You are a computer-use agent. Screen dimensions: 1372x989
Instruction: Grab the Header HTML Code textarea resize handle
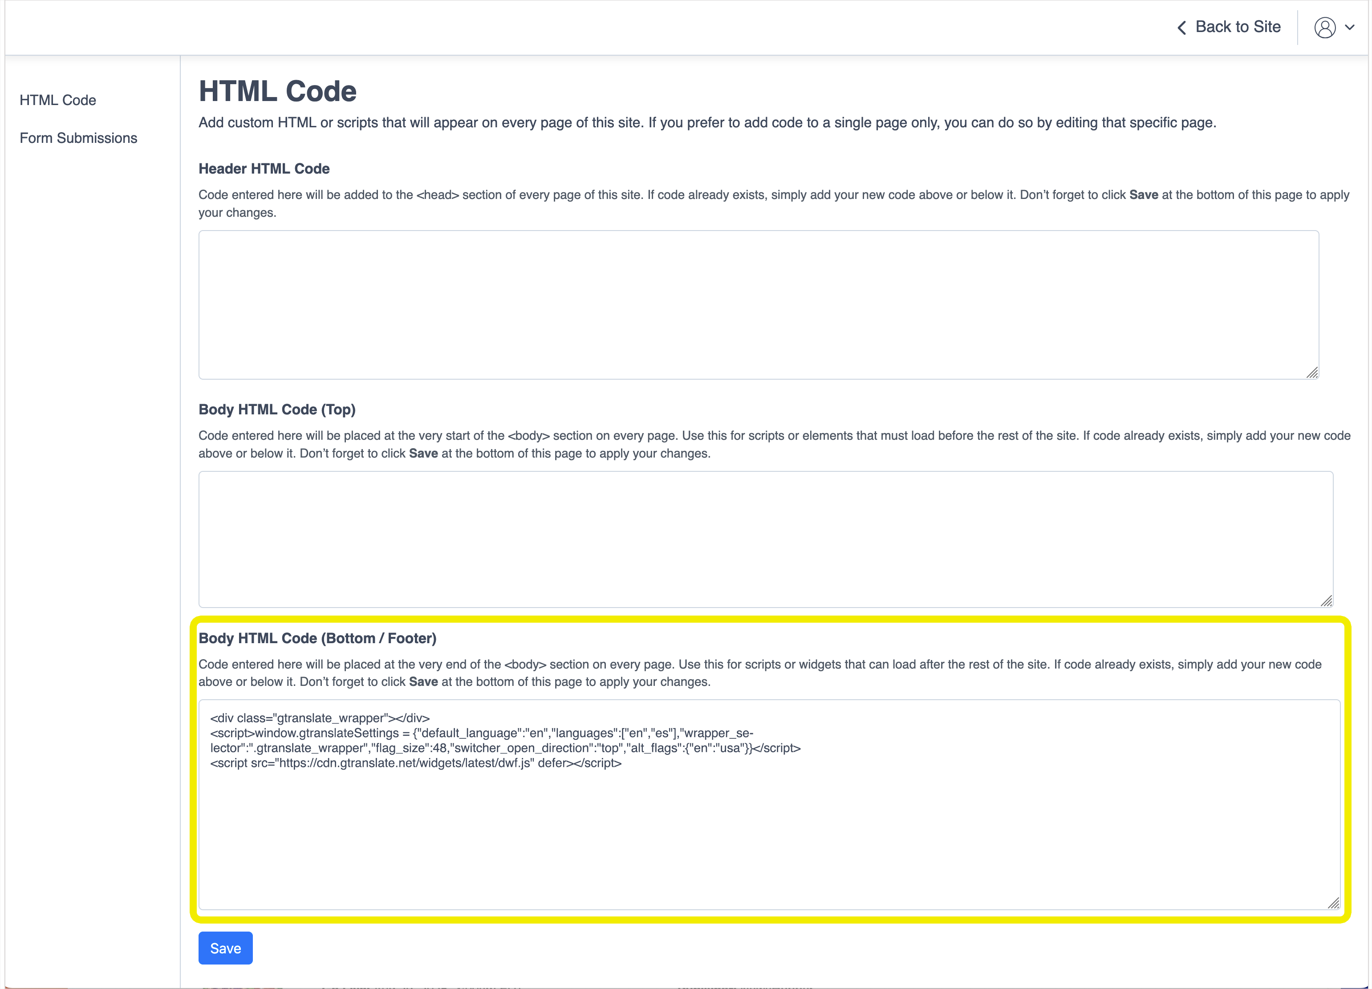pos(1312,373)
